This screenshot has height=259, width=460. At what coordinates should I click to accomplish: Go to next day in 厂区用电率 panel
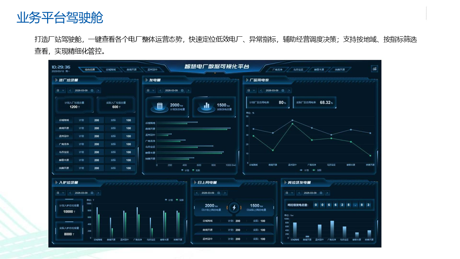click(289, 91)
